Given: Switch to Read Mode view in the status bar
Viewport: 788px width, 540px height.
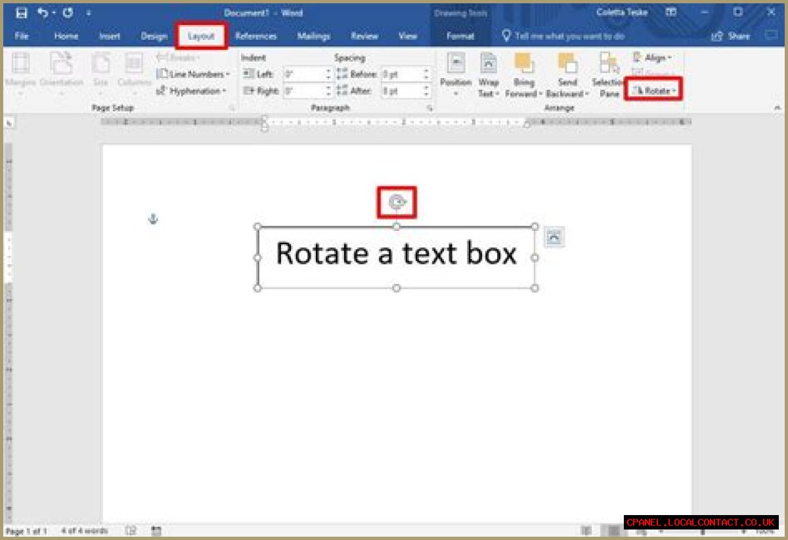Looking at the screenshot, I should 586,530.
